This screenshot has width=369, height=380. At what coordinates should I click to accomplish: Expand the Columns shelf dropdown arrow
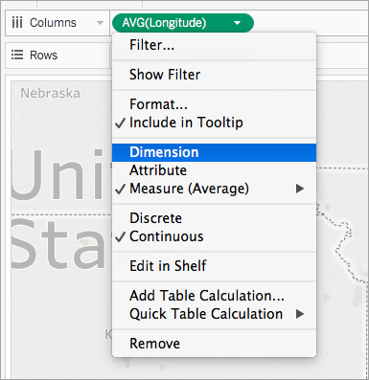(100, 23)
